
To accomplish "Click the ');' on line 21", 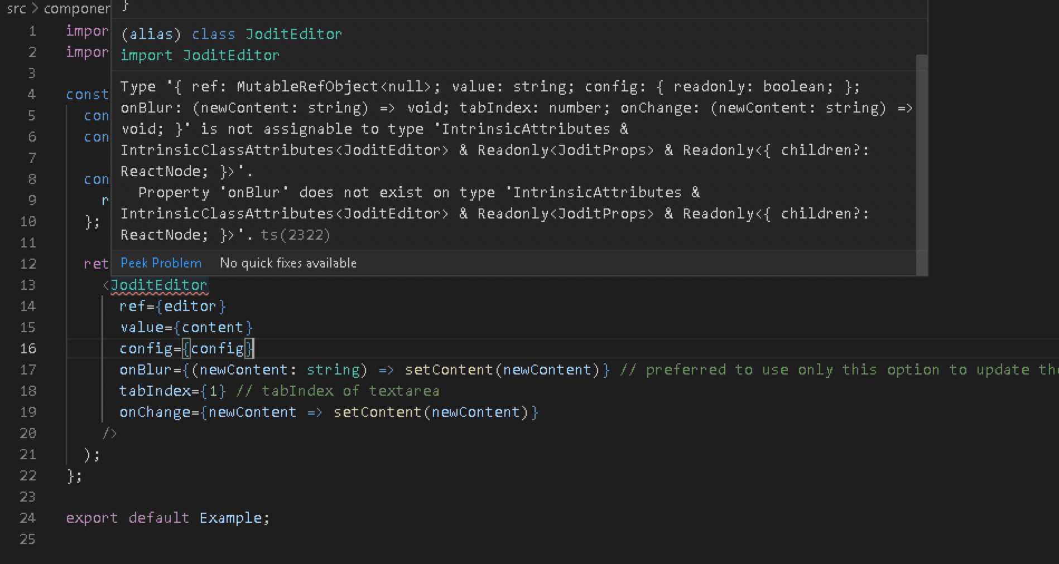I will click(92, 455).
